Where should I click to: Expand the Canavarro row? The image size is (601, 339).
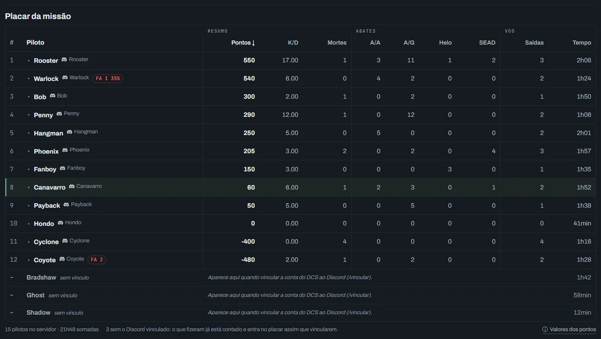point(29,188)
